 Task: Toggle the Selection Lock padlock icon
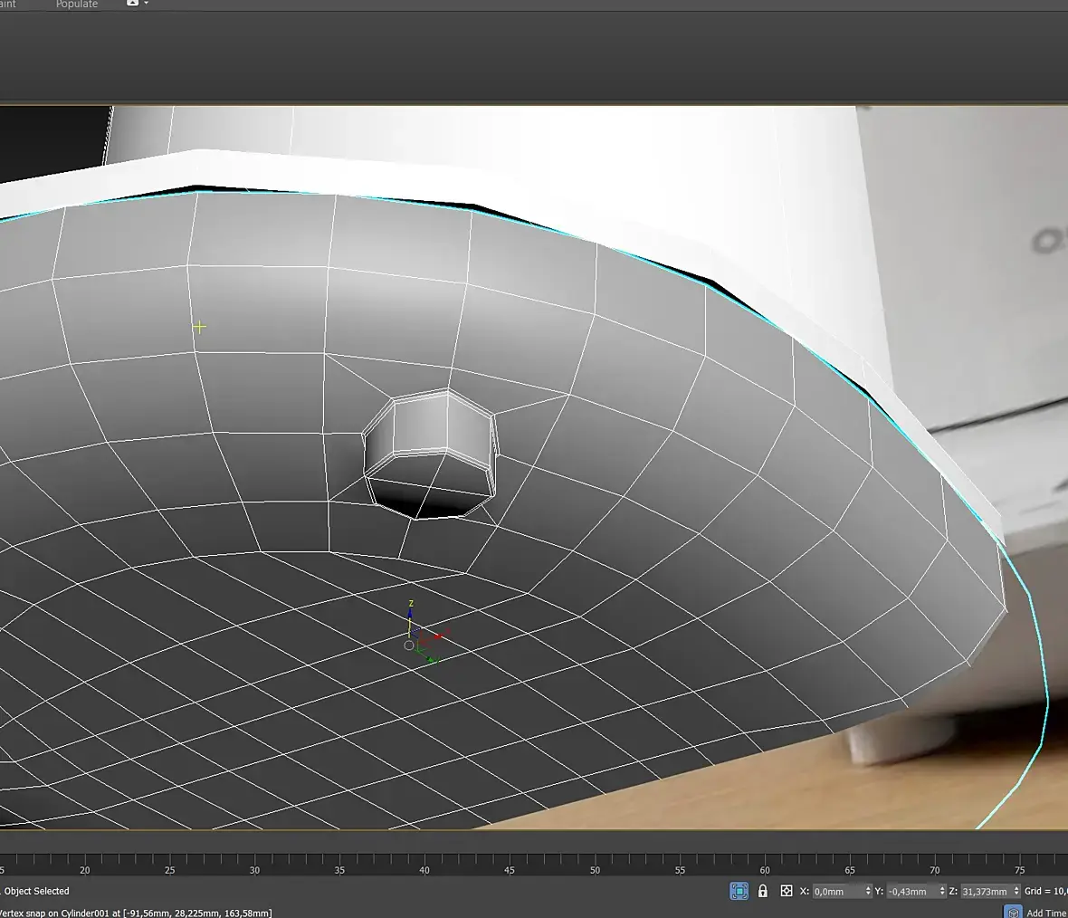[762, 891]
